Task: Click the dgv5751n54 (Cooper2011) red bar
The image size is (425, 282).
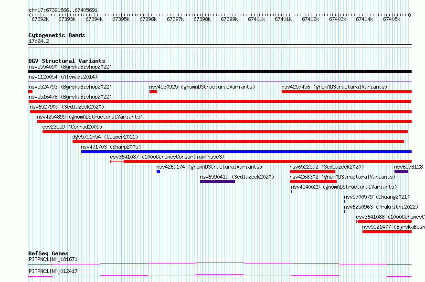Action: click(x=238, y=141)
